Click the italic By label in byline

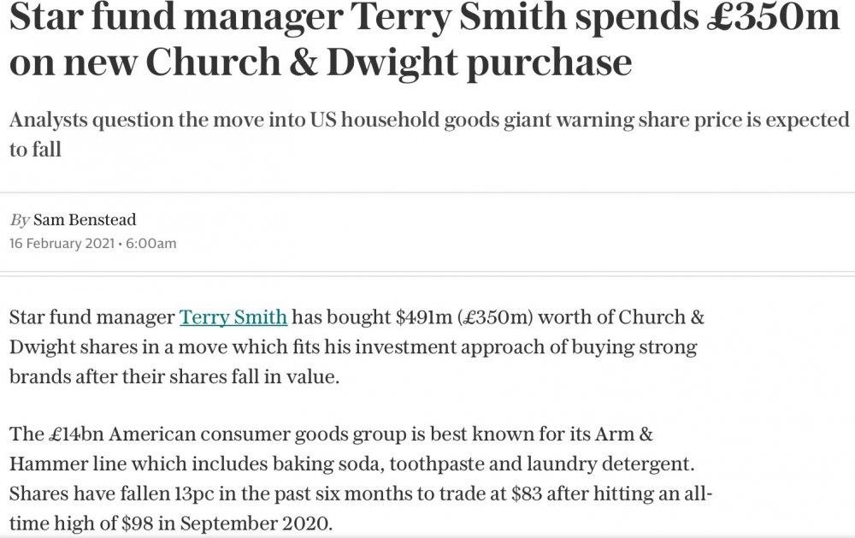[19, 220]
